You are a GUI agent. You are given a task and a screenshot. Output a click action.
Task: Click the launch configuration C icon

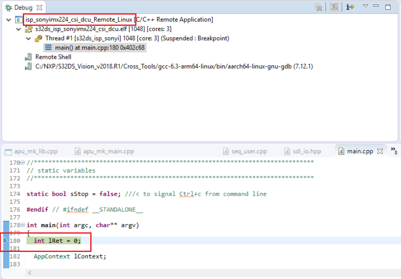[x=19, y=20]
